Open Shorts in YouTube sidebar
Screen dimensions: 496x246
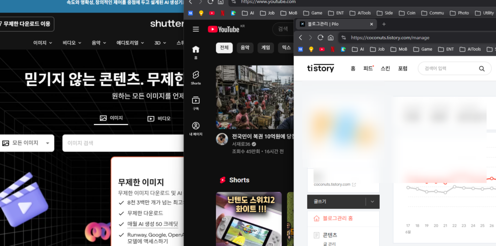[196, 78]
